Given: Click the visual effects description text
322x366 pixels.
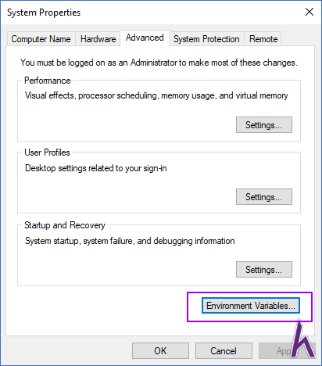Looking at the screenshot, I should (156, 95).
